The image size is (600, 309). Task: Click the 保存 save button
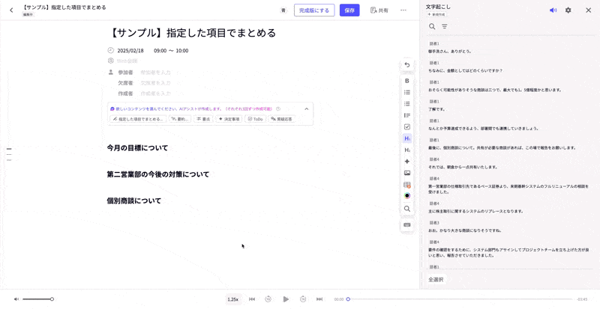tap(349, 10)
